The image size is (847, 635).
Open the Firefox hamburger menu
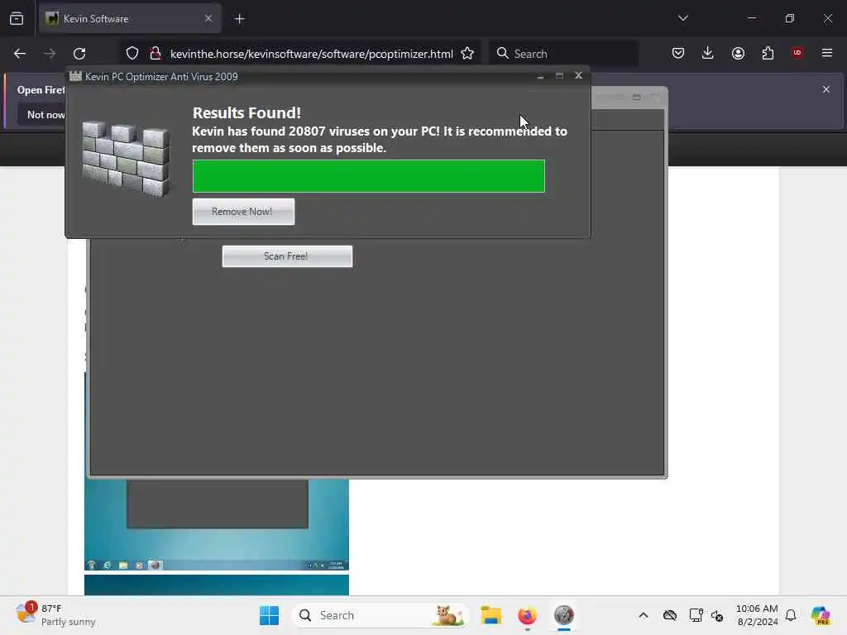pos(827,53)
